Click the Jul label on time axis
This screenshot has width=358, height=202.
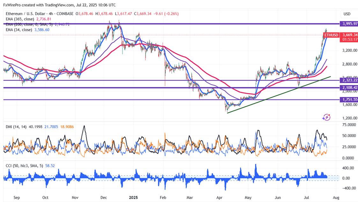click(307, 198)
